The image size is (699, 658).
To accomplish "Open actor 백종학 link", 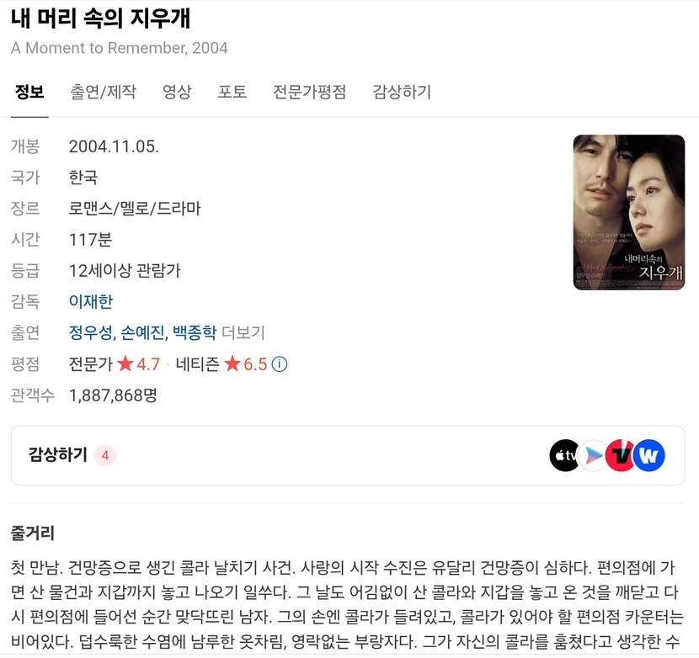I will 195,333.
